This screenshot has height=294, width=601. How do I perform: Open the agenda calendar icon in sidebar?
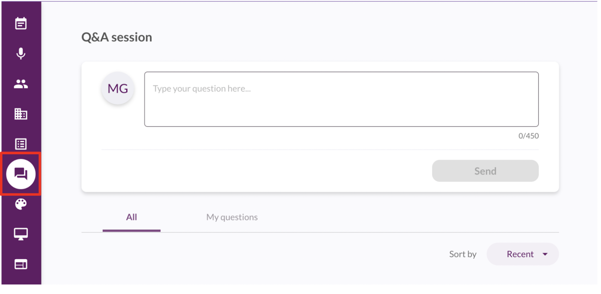coord(21,24)
